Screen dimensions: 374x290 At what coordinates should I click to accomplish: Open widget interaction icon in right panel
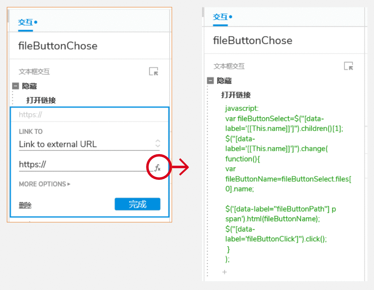tap(348, 66)
